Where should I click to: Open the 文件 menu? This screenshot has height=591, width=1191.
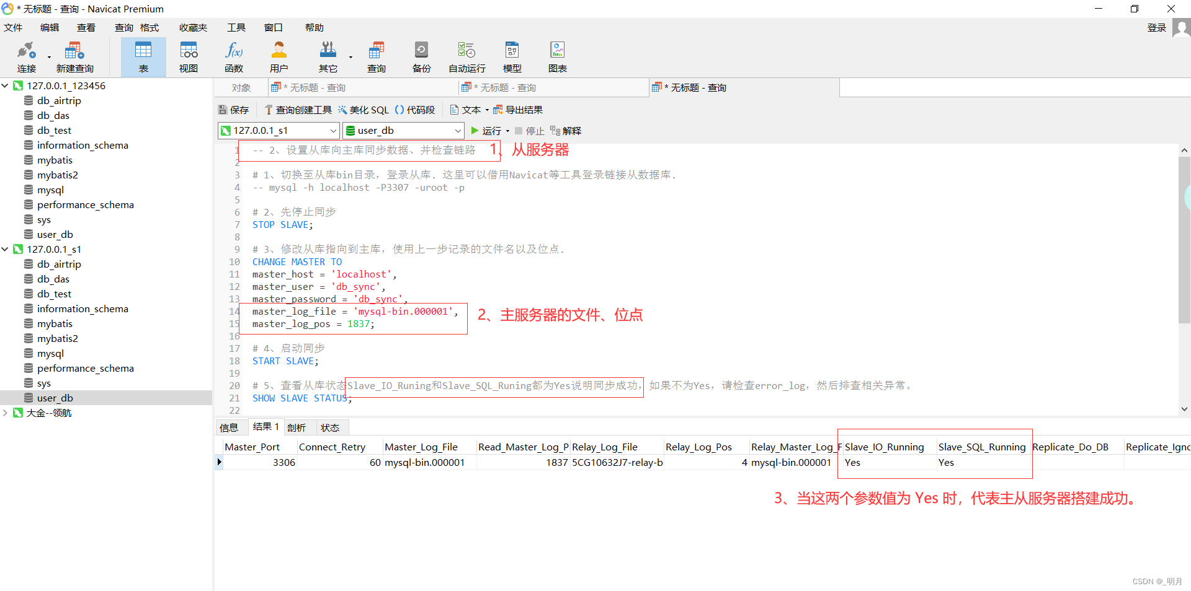coord(13,28)
